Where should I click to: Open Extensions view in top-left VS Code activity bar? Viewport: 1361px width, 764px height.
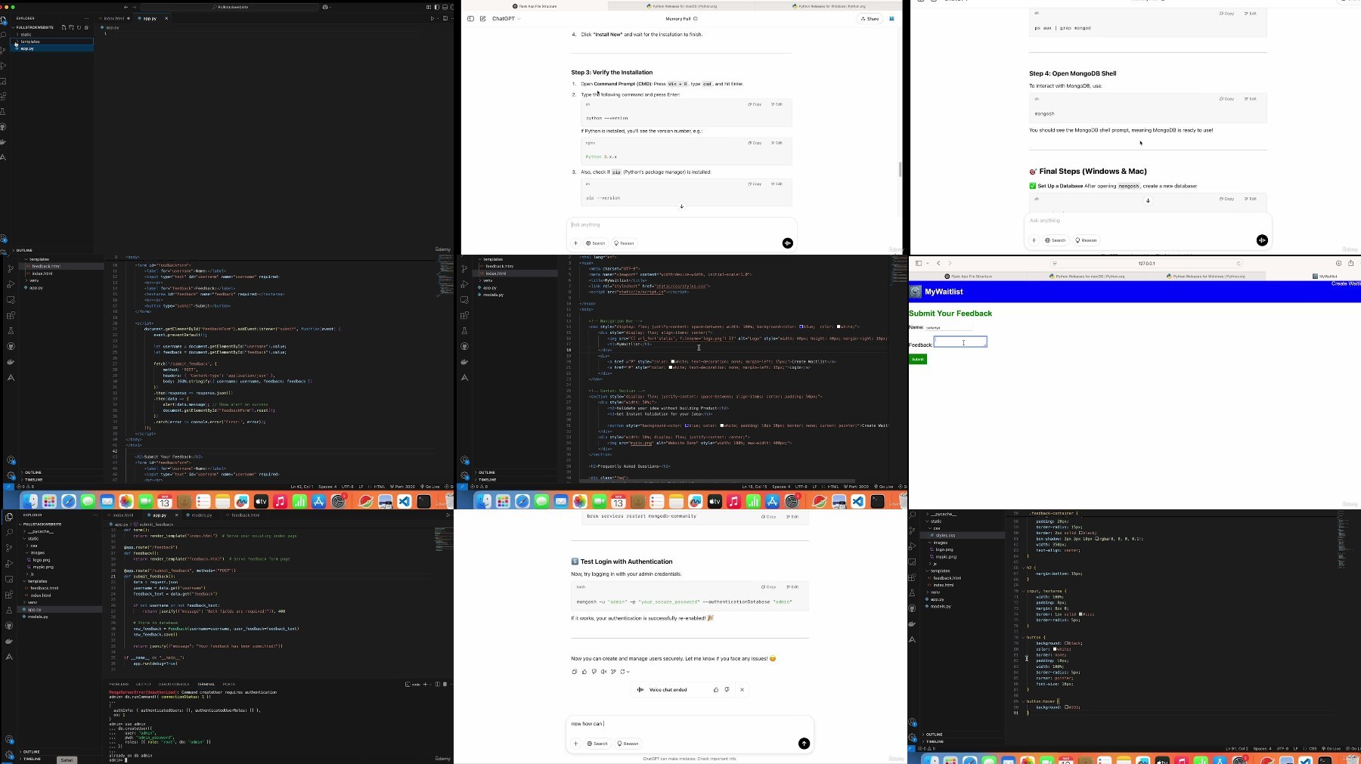4,96
